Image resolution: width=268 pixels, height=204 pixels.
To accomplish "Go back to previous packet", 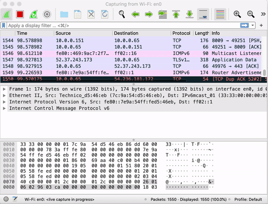I will coord(135,14).
